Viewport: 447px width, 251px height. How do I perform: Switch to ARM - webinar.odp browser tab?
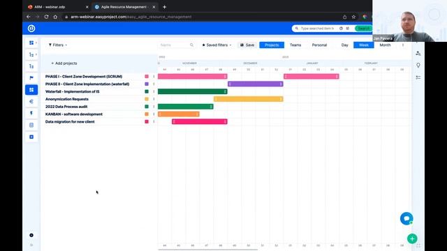[50, 7]
